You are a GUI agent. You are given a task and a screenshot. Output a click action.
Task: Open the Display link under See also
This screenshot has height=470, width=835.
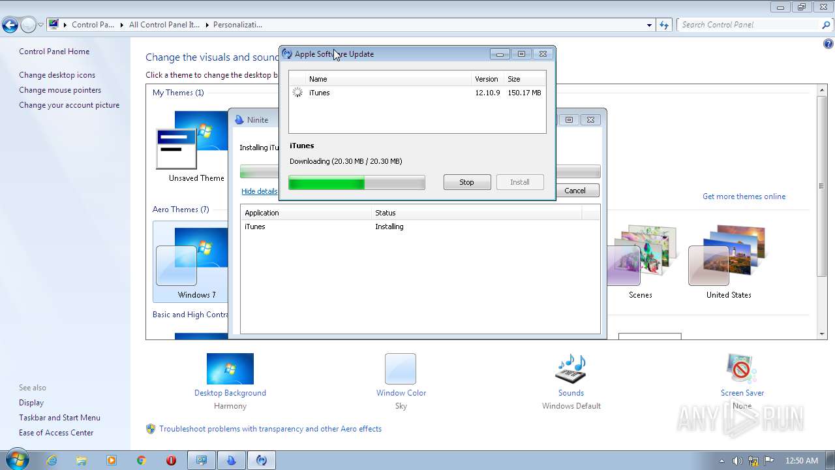tap(31, 403)
